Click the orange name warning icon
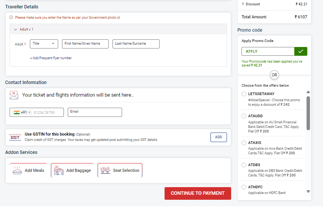The width and height of the screenshot is (323, 207). coord(11,18)
